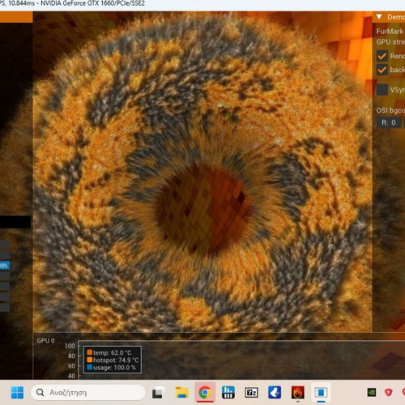
Task: Click the GPU 0 temperature legend box
Action: click(x=113, y=360)
